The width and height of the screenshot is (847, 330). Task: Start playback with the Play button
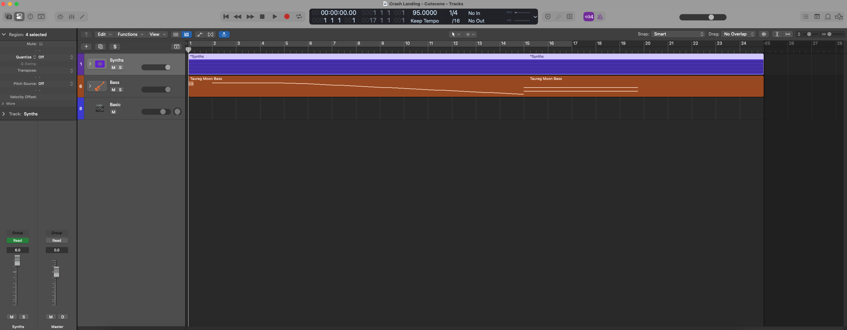coord(275,17)
